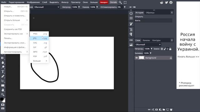Viewport: 200px width, 112px height.
Task: Expand the Автоматизировать submenu
Action: pos(15,52)
